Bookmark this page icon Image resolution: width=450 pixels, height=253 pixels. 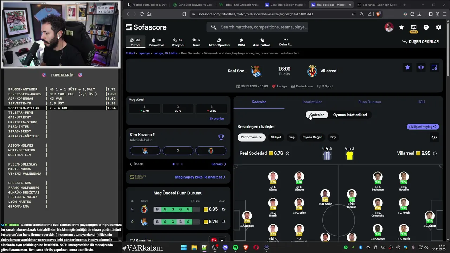tap(184, 14)
